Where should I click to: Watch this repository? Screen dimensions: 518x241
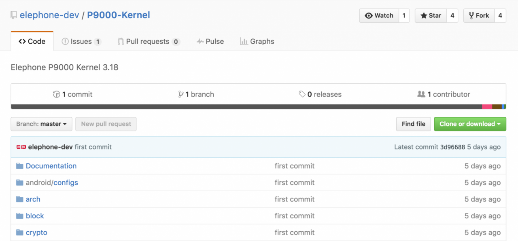click(x=379, y=15)
